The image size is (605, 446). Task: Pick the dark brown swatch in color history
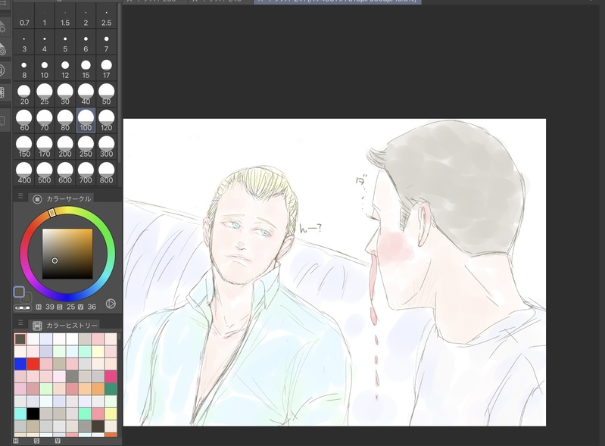[98, 426]
